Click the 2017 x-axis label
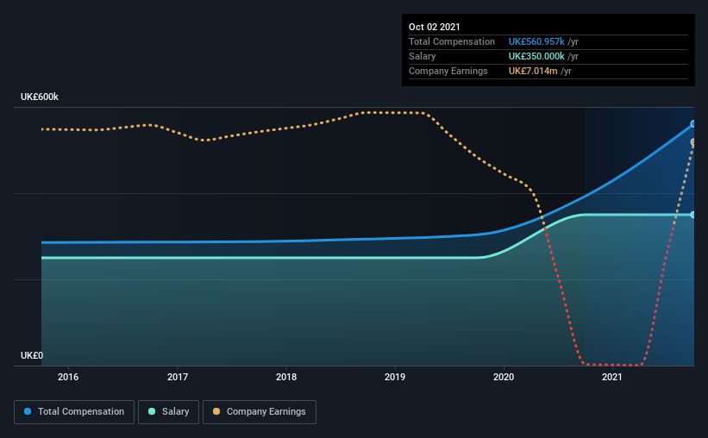 (x=178, y=377)
